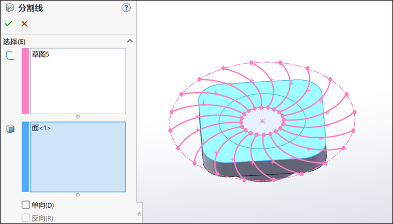The height and width of the screenshot is (224, 393).
Task: Select the pink center point of sketch
Action: click(x=262, y=121)
